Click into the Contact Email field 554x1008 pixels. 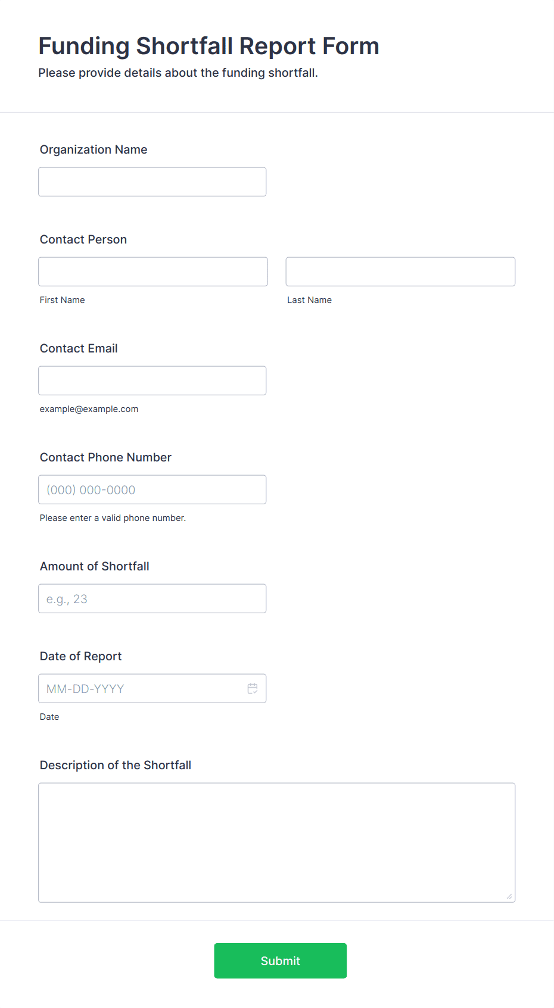pyautogui.click(x=152, y=380)
